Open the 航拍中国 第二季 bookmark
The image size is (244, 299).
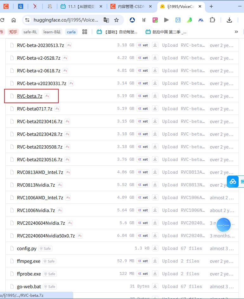166,32
